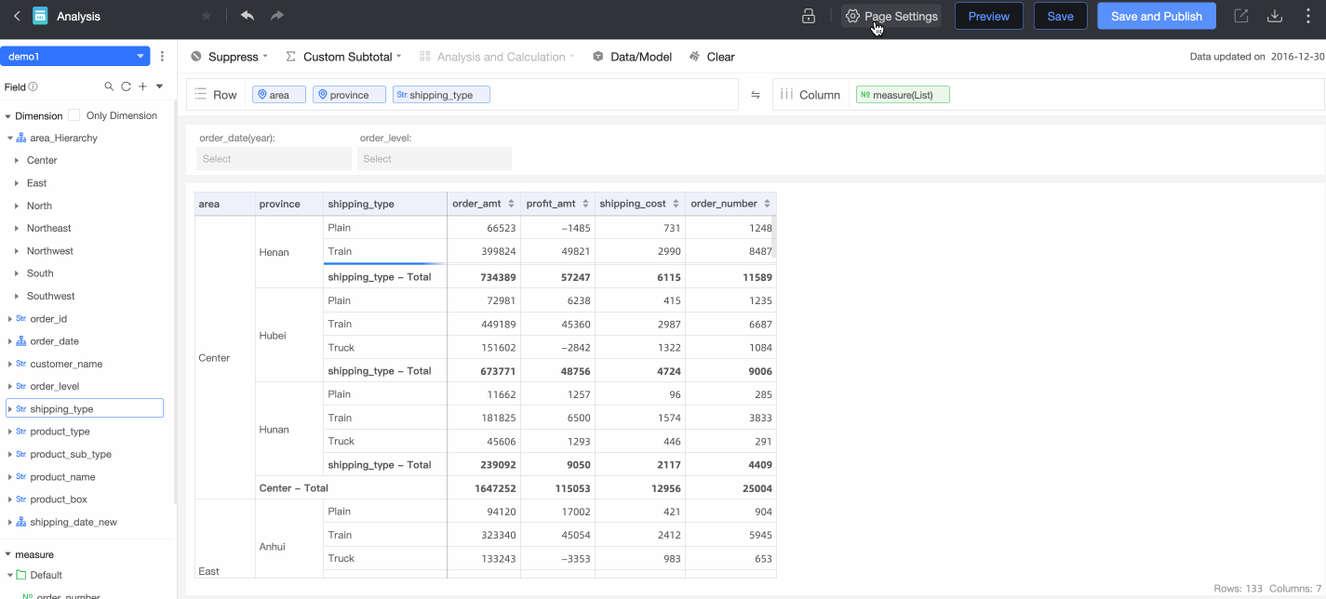Screen dimensions: 1326x599
Task: Star the Analysis page as favorite
Action: tap(207, 16)
